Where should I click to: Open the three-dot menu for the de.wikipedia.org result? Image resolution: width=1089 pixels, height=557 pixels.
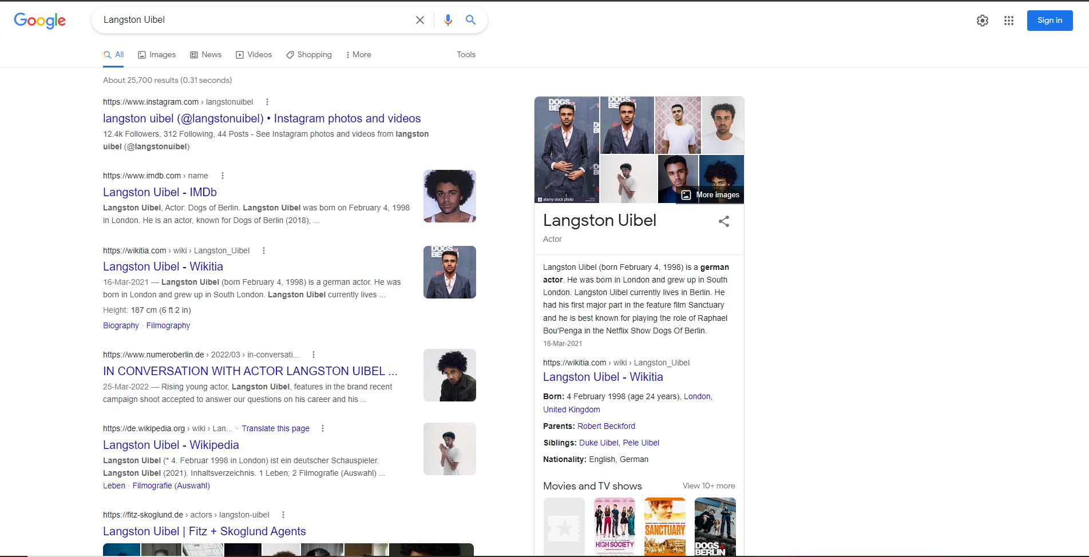[x=323, y=428]
